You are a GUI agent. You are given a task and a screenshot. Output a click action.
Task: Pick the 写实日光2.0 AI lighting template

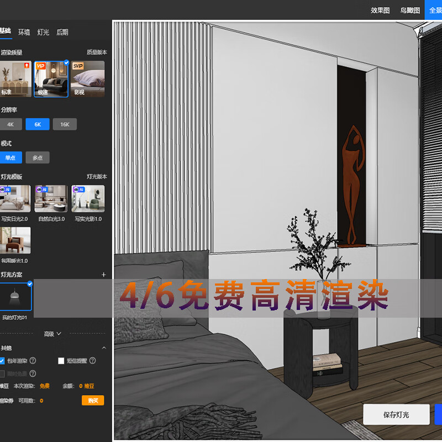tap(15, 199)
